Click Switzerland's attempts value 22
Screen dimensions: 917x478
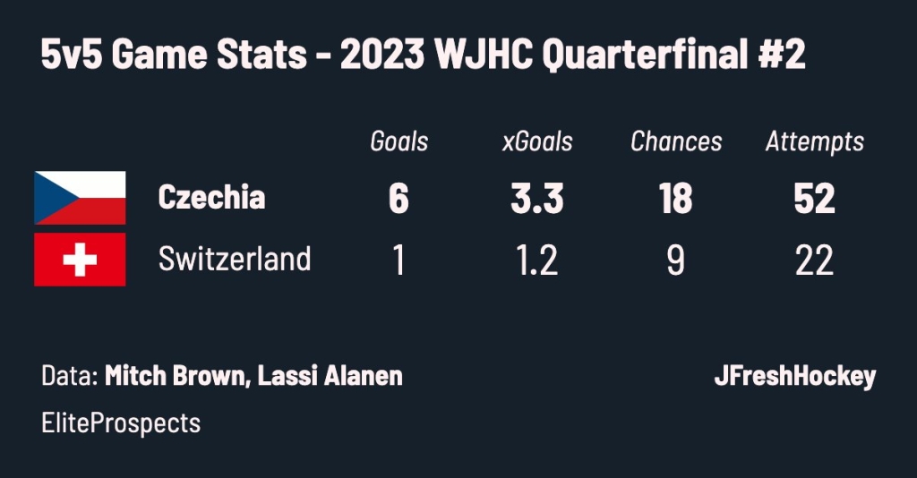pos(815,260)
